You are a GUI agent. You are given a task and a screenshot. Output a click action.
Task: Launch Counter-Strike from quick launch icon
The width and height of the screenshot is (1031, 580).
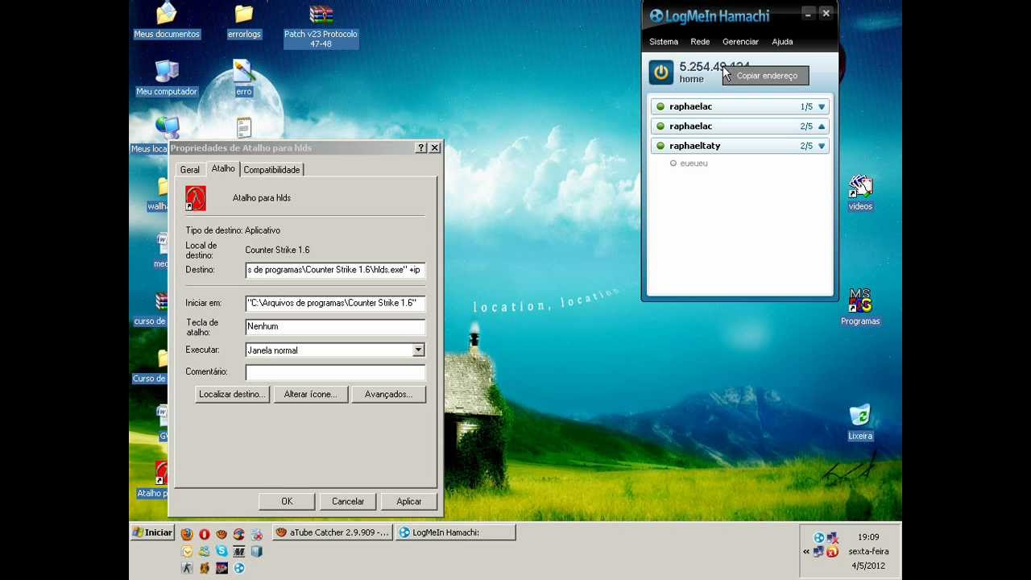point(187,568)
